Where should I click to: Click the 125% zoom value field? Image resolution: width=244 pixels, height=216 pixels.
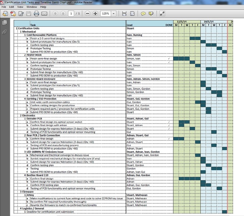(x=106, y=14)
